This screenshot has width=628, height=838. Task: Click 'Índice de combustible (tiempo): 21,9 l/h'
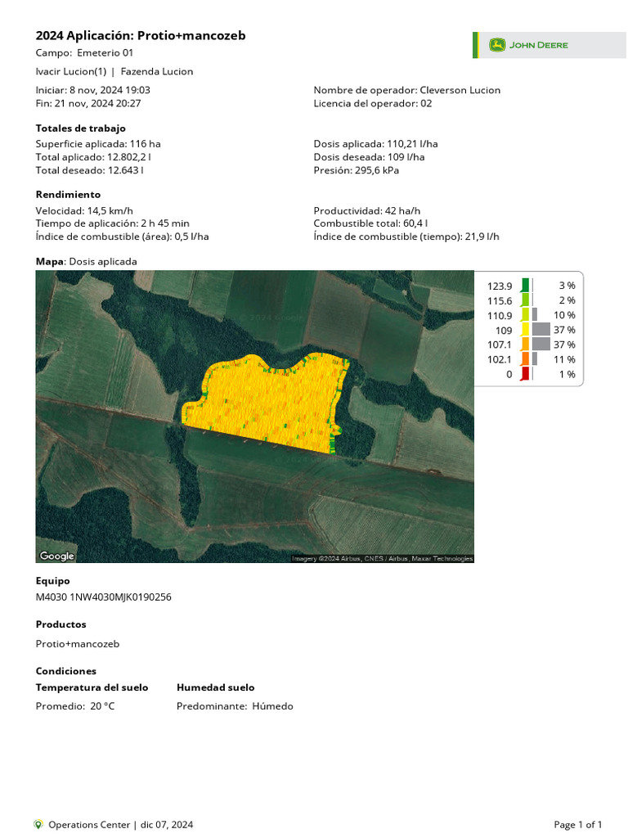click(406, 237)
